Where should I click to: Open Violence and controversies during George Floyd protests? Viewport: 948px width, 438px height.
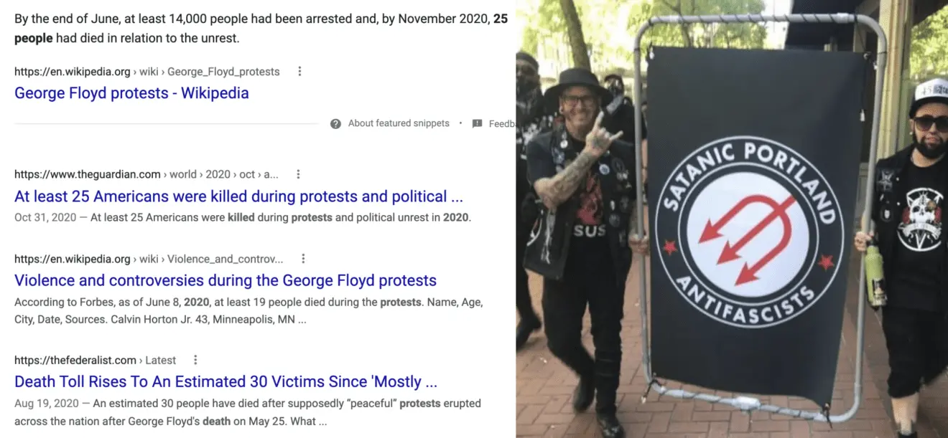pos(226,280)
